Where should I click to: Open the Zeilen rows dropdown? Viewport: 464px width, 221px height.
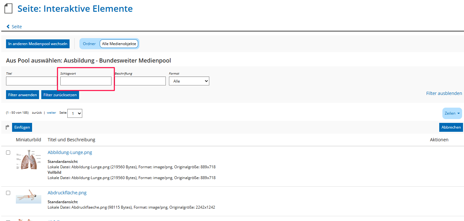coord(452,113)
